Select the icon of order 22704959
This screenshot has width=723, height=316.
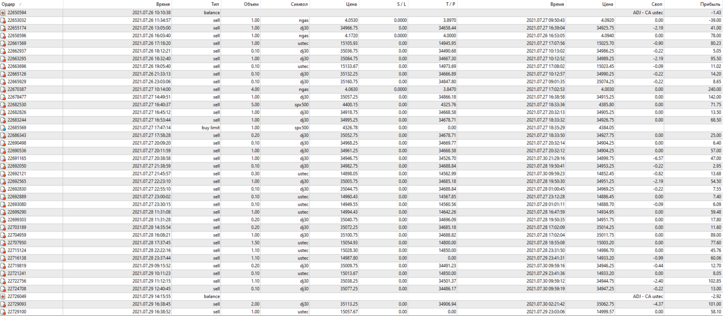(3, 235)
